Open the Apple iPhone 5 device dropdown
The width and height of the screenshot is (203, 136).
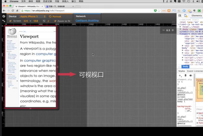[32, 16]
